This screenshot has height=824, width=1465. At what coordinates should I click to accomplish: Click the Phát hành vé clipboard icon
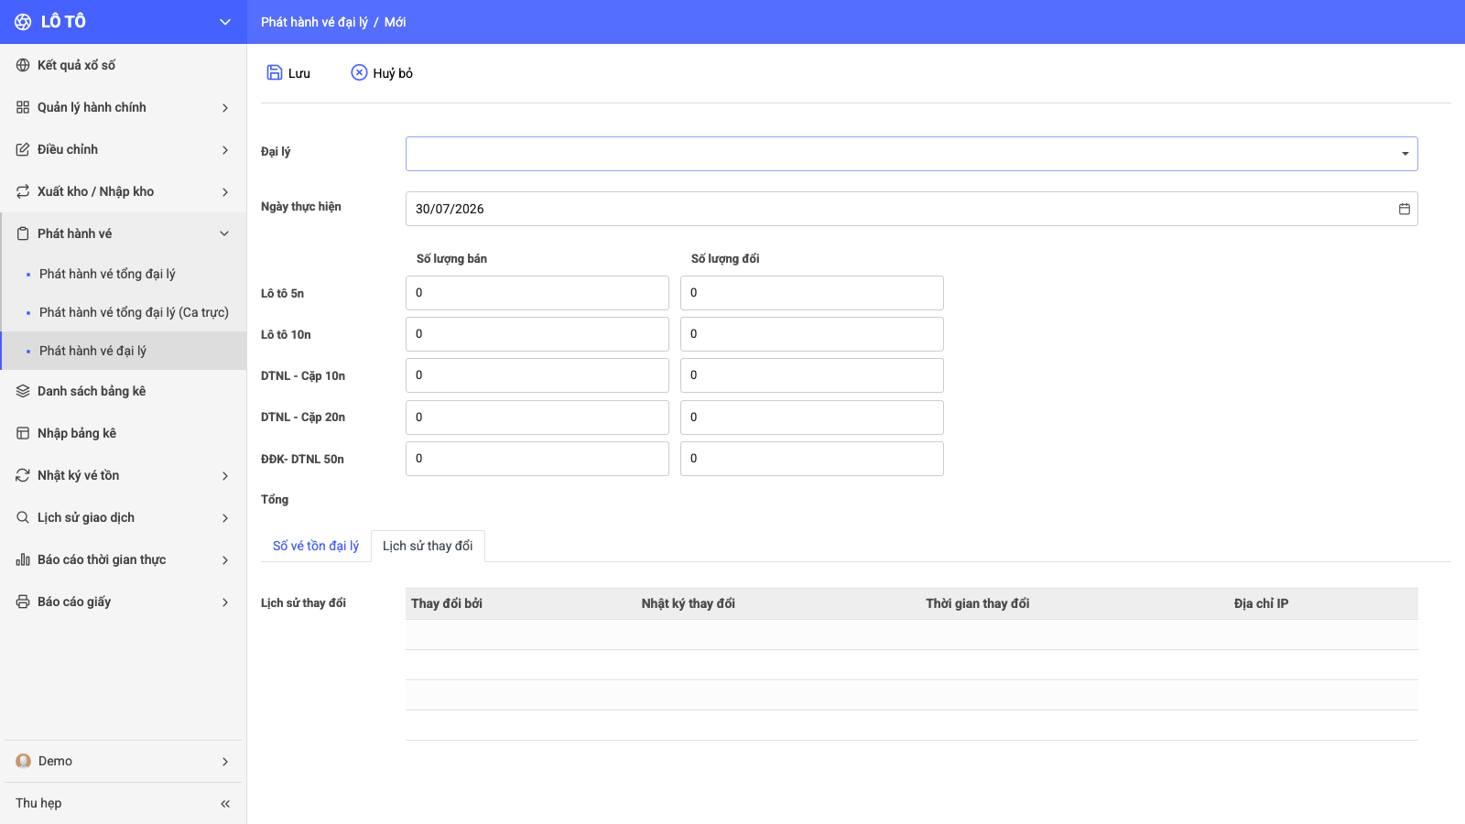pos(23,233)
